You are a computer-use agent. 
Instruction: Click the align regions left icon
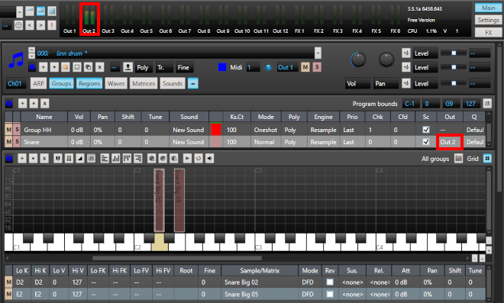coord(105,159)
